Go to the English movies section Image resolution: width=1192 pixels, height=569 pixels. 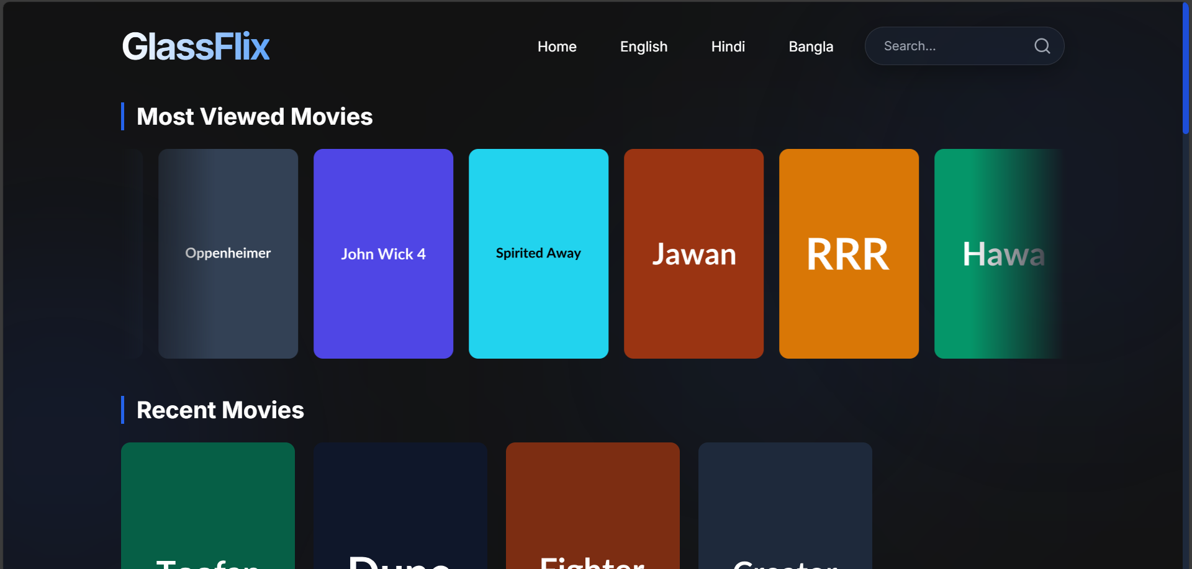pos(643,47)
